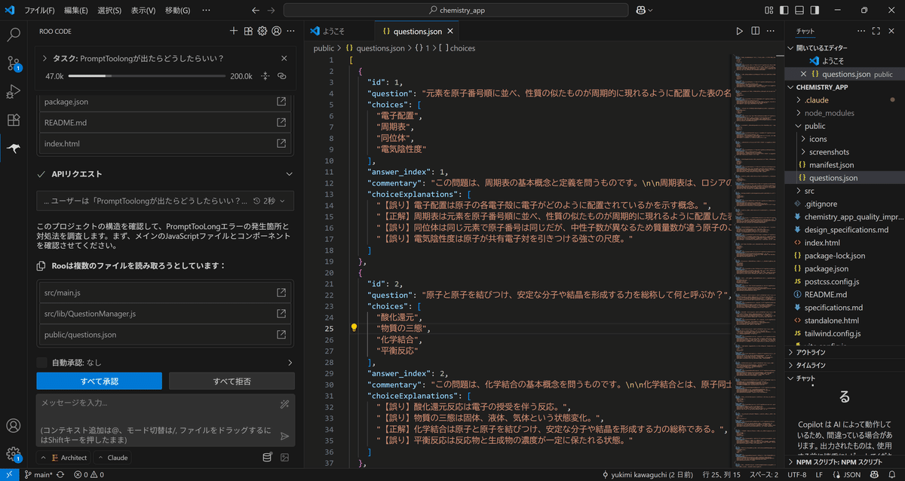The image size is (905, 481).
Task: Split the editor to the right
Action: pos(755,31)
